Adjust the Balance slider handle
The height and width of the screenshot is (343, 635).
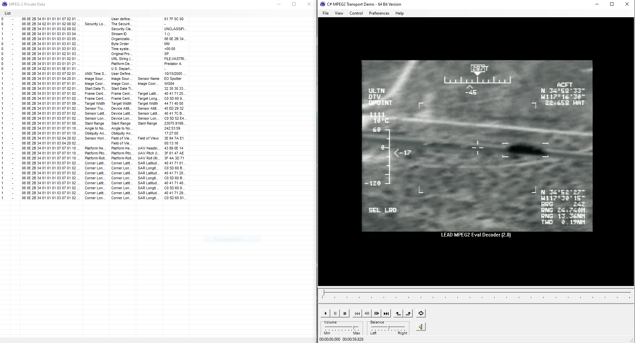389,327
